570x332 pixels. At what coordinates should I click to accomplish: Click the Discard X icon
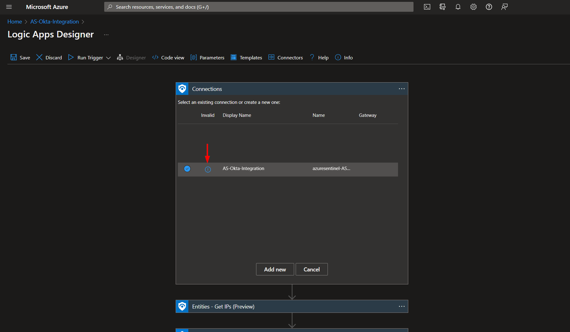click(x=39, y=57)
